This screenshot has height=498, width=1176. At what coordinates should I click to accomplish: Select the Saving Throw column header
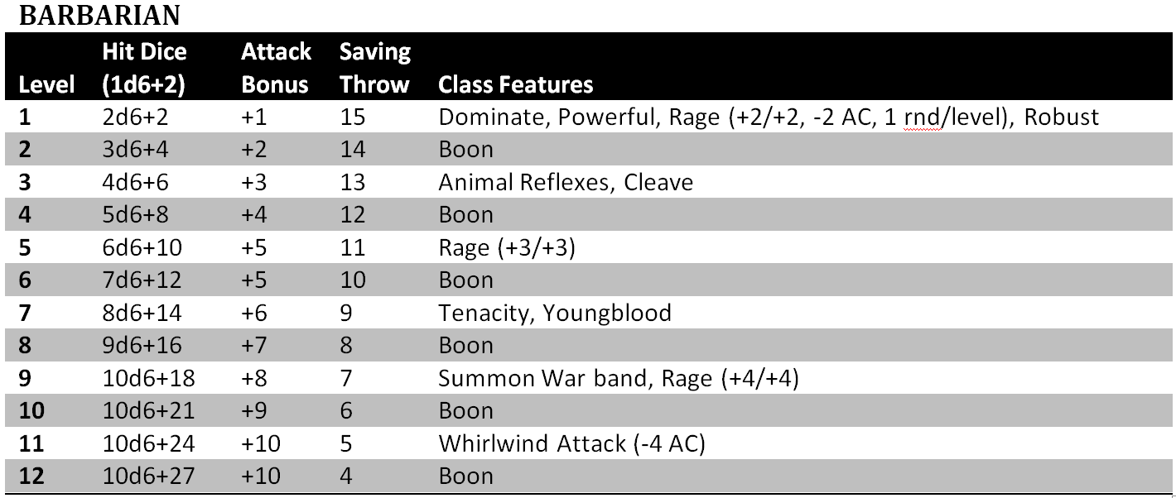click(375, 68)
